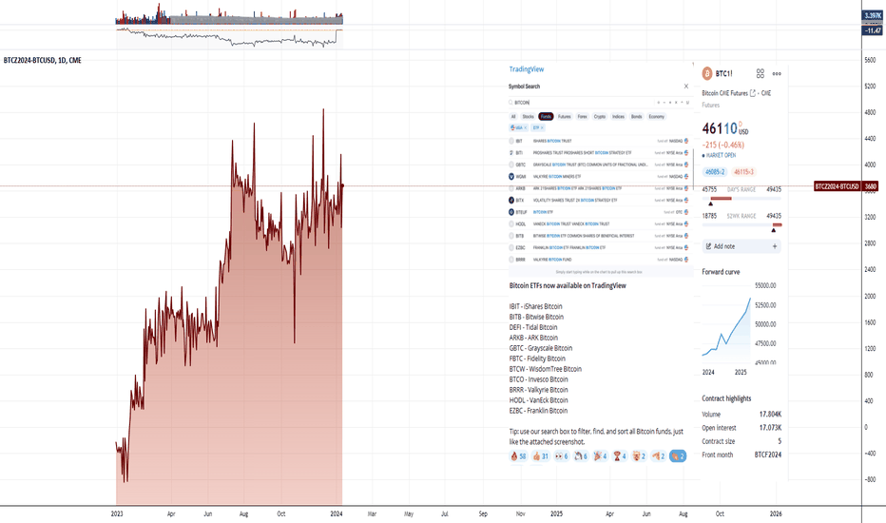
Task: Click the Volume 17.804K value
Action: pyautogui.click(x=770, y=415)
